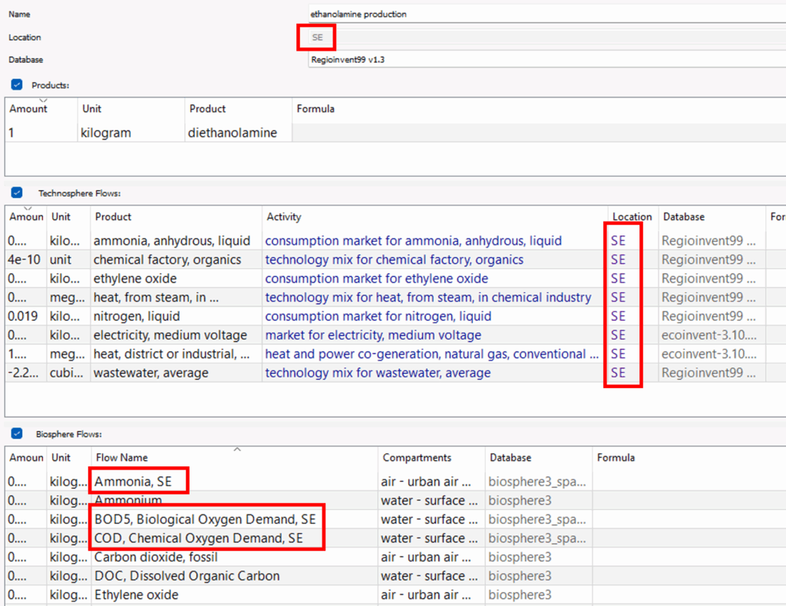
Task: Select the 4e-10 amount cell
Action: coord(25,260)
